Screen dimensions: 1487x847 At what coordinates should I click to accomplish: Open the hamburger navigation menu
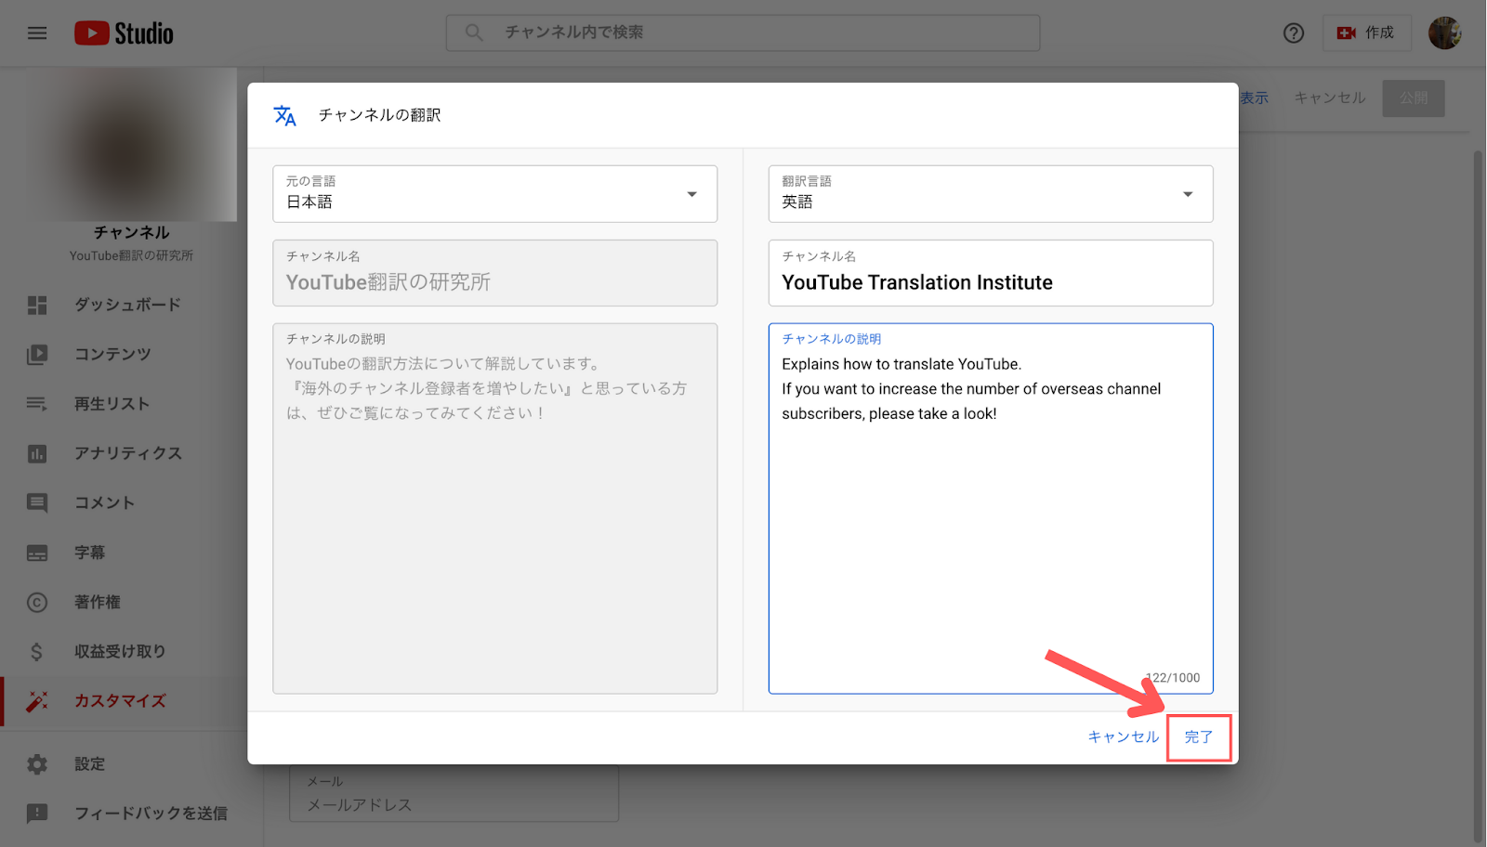click(37, 33)
